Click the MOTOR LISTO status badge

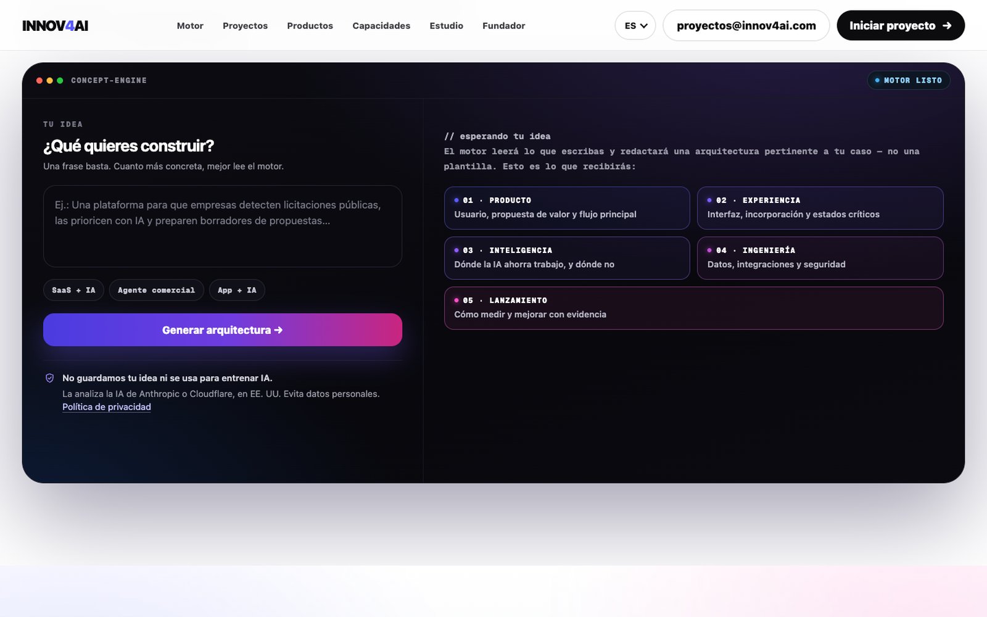[909, 80]
